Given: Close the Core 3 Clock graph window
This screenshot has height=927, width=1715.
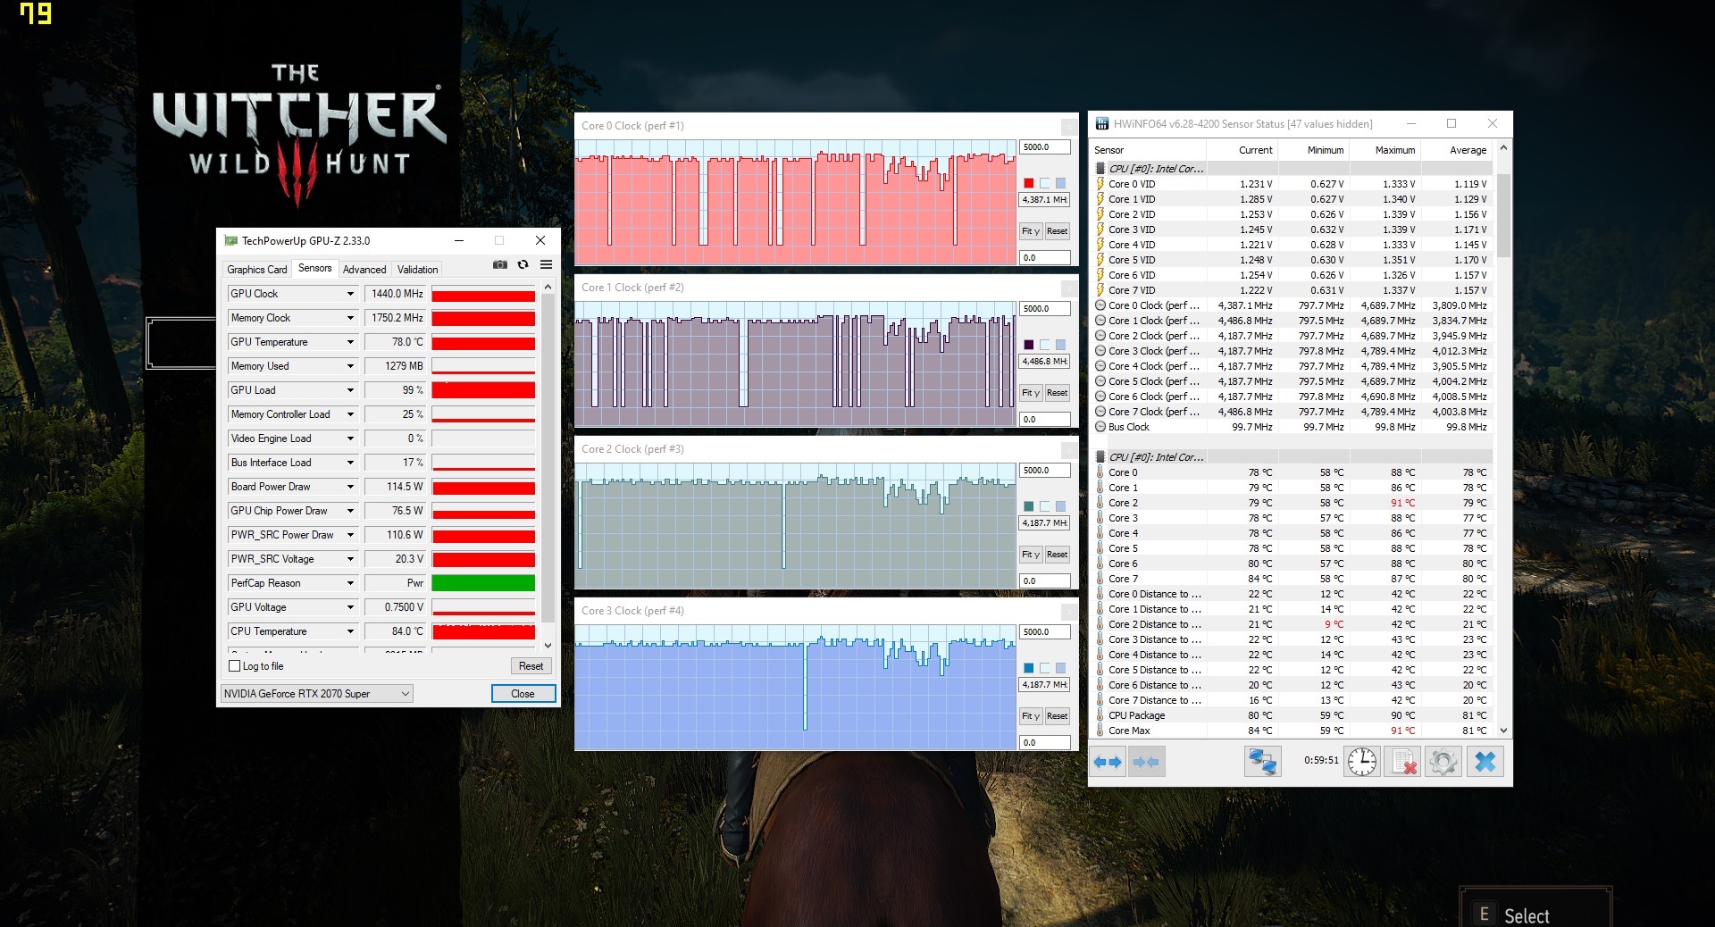Looking at the screenshot, I should point(1068,612).
